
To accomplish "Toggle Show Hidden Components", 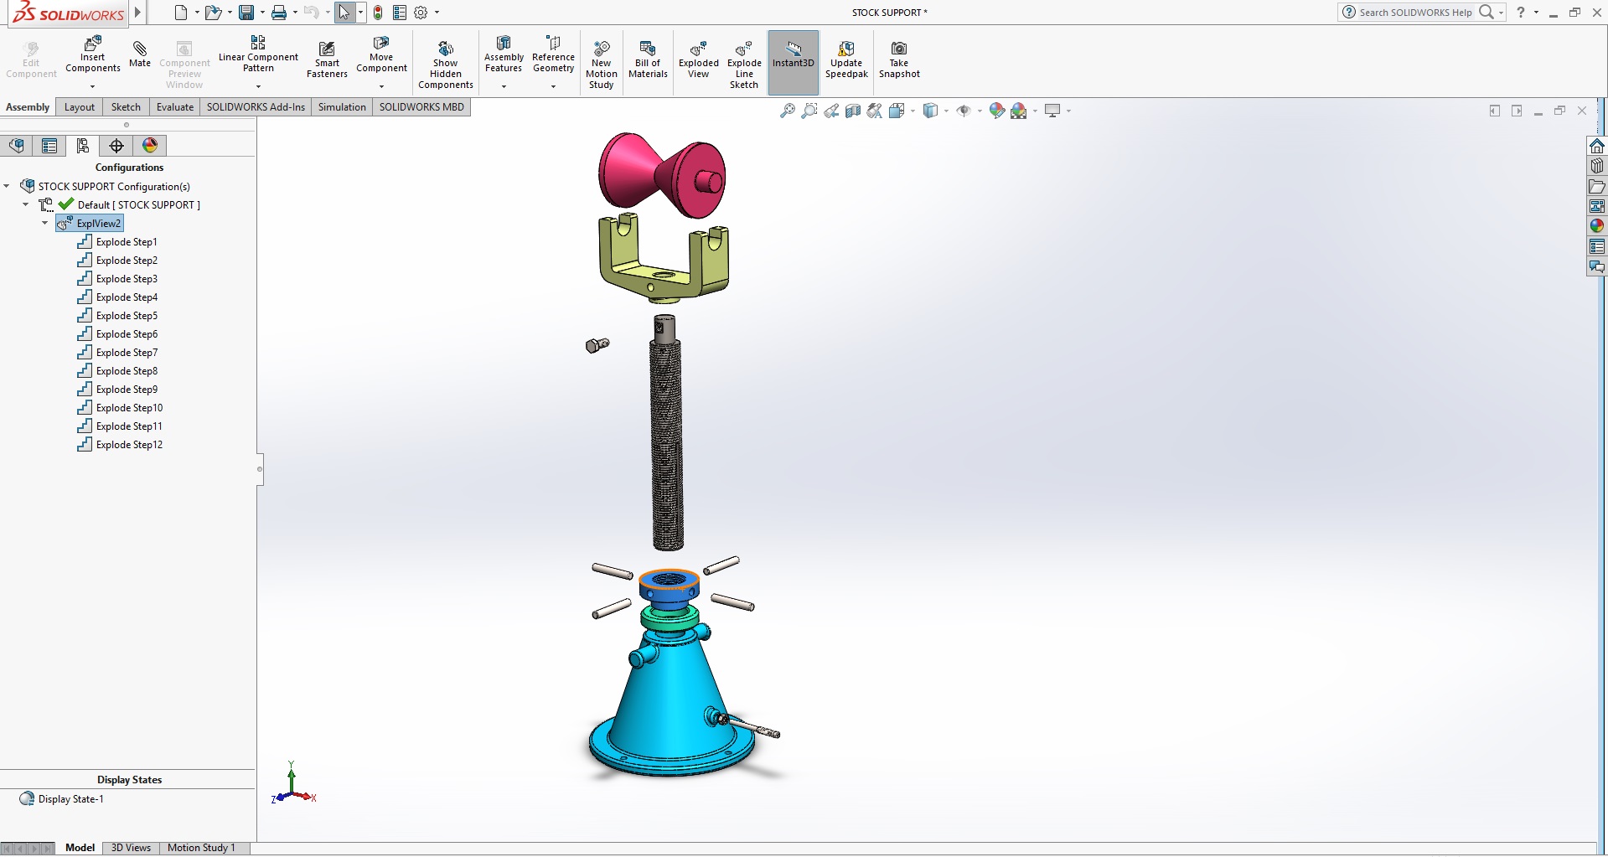I will [x=446, y=49].
